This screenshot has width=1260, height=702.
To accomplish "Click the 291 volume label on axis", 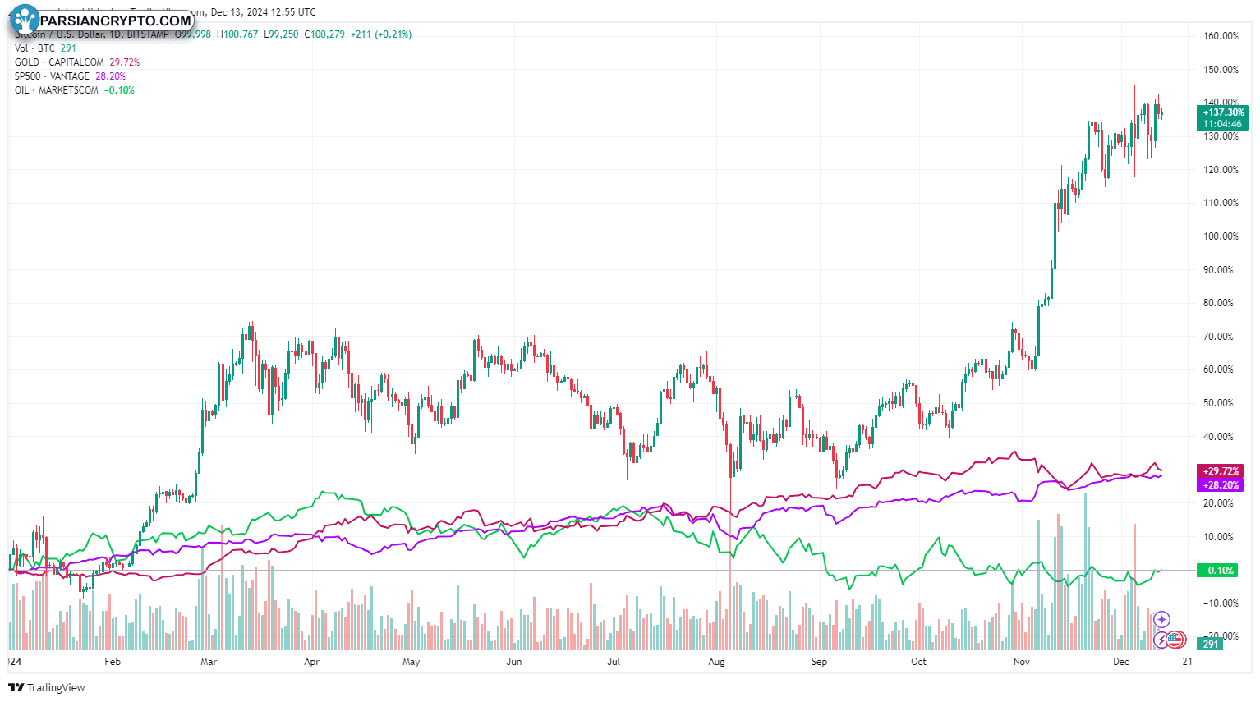I will click(1211, 645).
